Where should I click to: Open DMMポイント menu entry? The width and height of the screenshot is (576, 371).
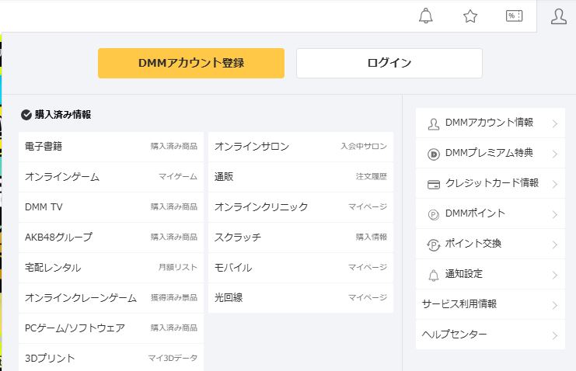point(490,214)
